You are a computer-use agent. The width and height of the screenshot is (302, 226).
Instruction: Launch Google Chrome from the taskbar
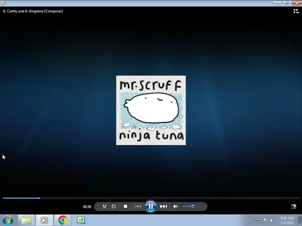click(63, 220)
